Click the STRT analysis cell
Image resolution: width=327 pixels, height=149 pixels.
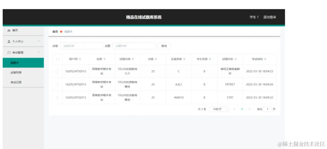(230, 97)
